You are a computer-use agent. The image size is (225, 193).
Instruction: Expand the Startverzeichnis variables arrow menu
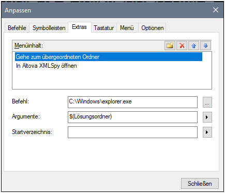click(207, 132)
